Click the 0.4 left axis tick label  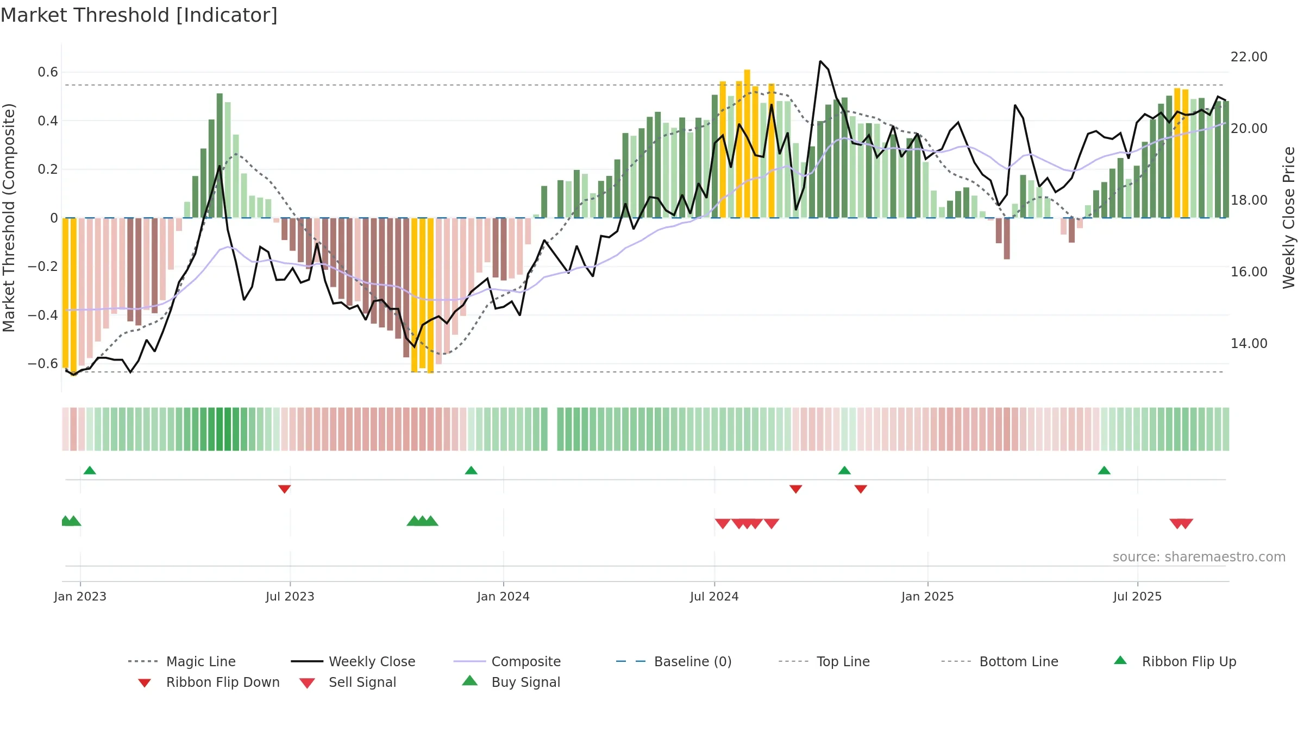click(48, 121)
